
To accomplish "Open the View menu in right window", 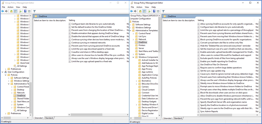I will (x=147, y=7).
